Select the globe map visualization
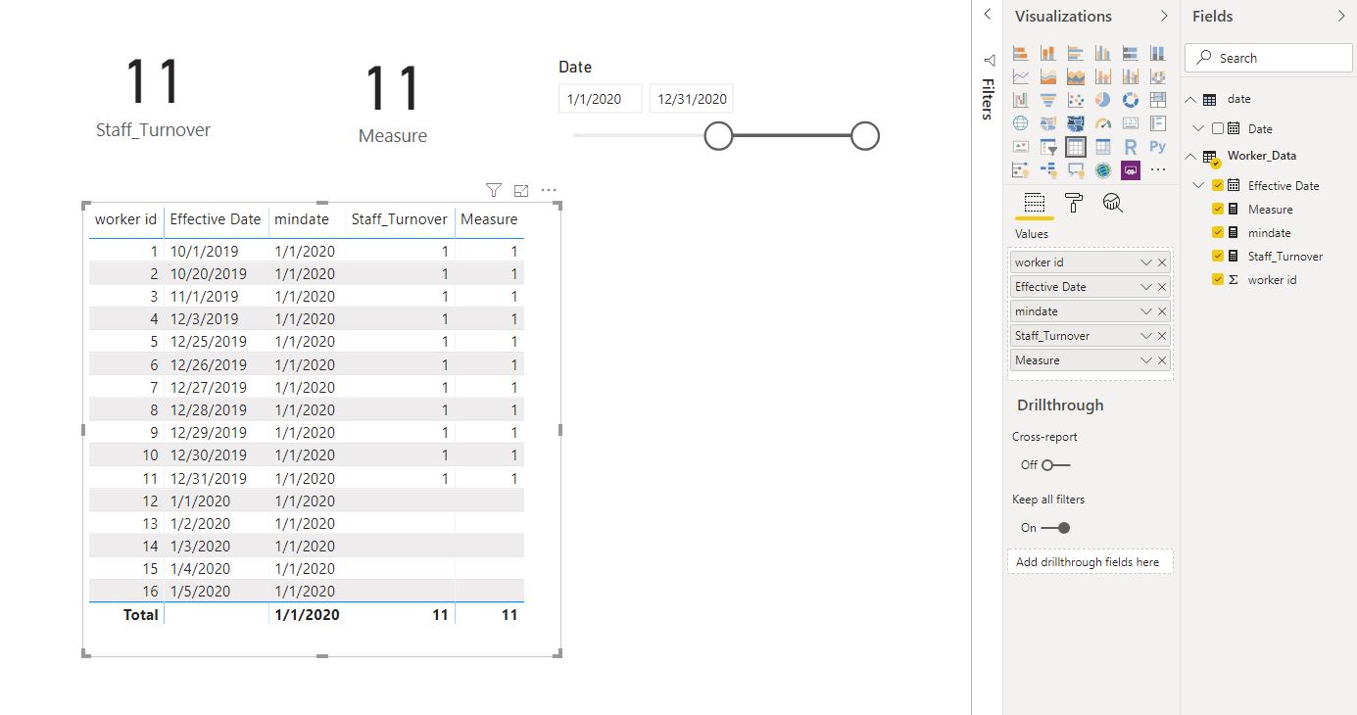 1021,122
